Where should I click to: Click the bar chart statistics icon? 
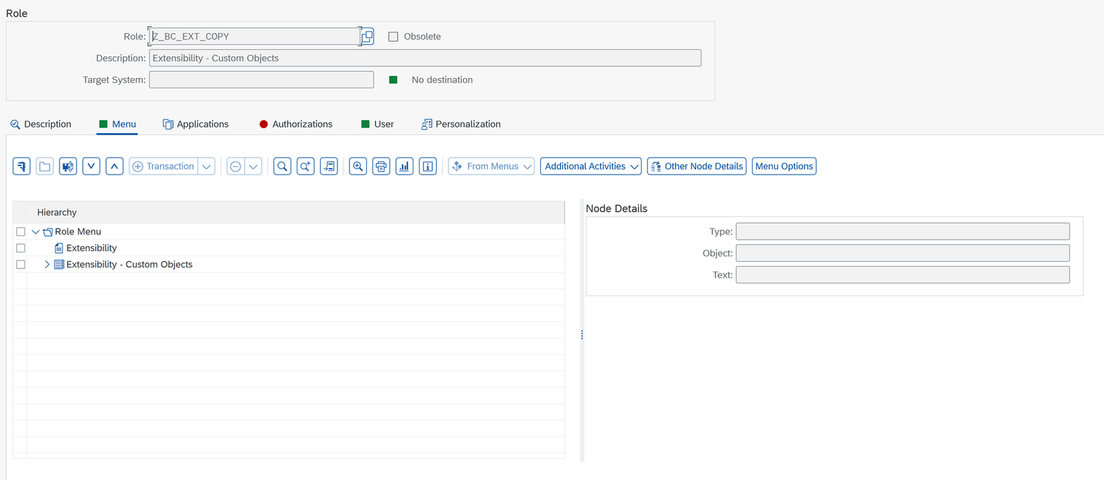click(x=404, y=166)
